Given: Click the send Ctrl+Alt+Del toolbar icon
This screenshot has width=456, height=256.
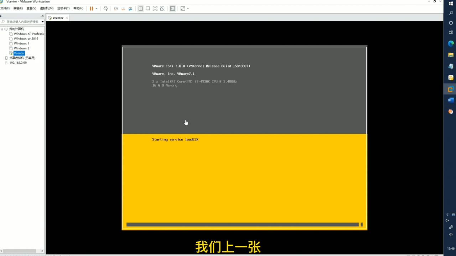Looking at the screenshot, I should [x=105, y=9].
